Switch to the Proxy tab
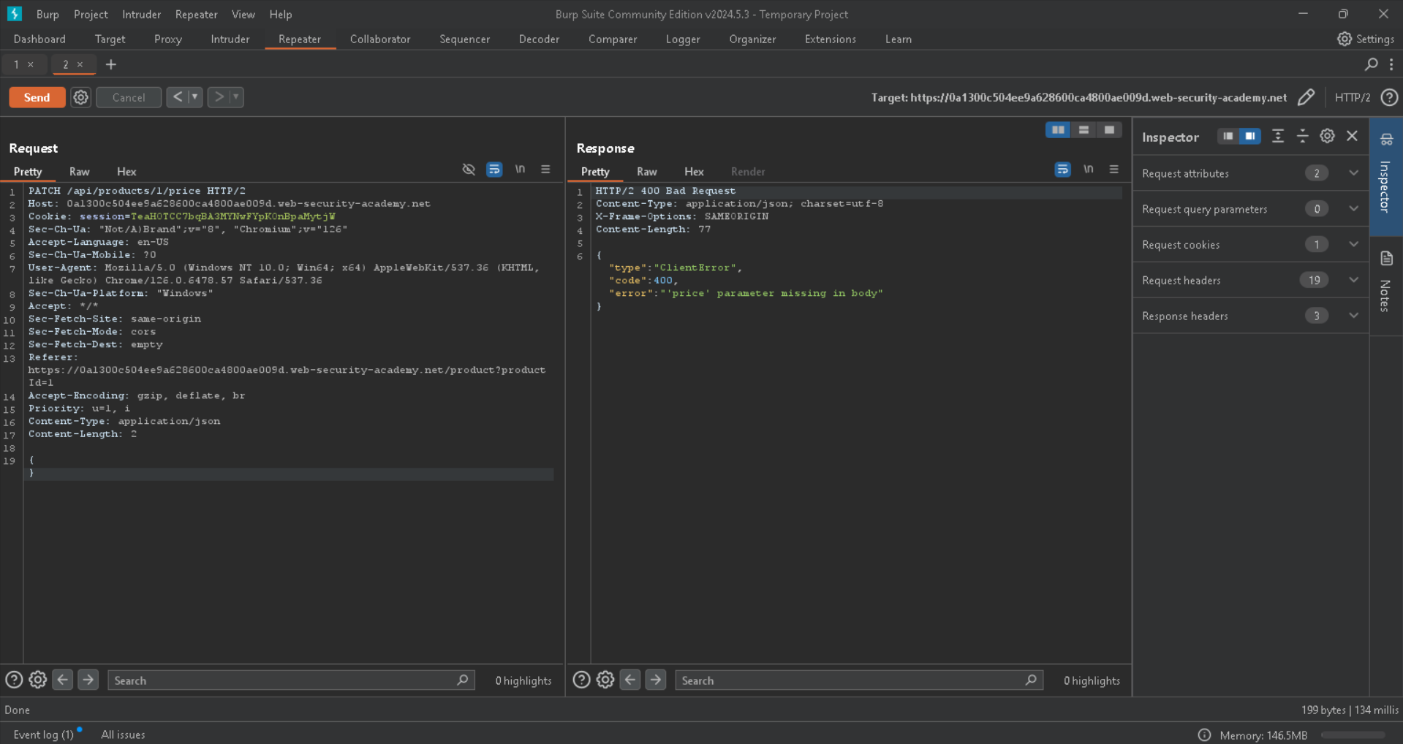 [x=167, y=39]
